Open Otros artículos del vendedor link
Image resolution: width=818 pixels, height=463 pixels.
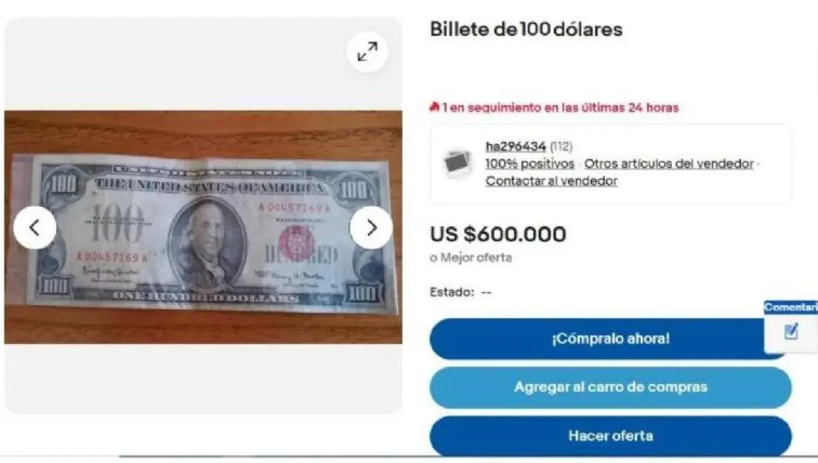(669, 164)
